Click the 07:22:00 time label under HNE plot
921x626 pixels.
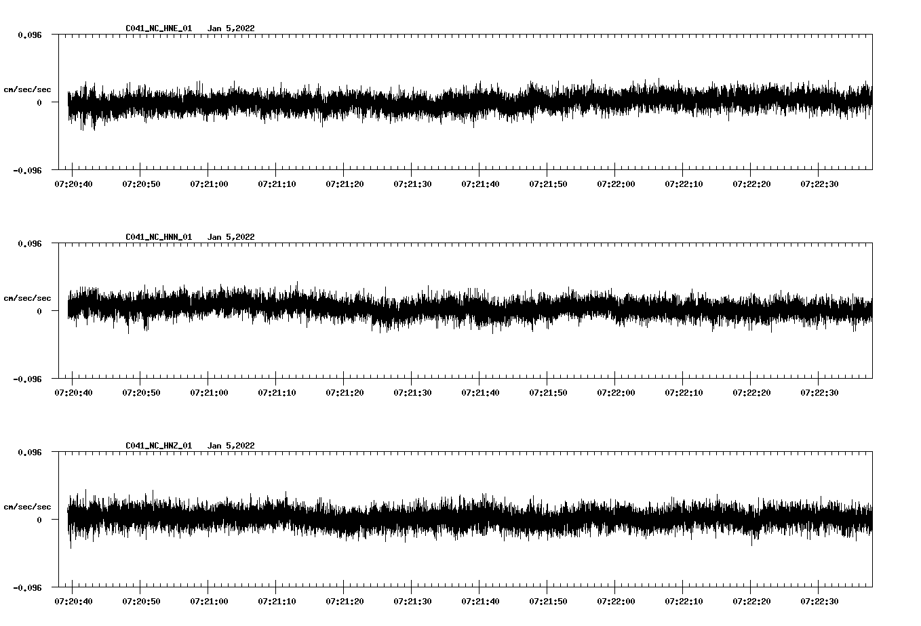click(x=616, y=184)
